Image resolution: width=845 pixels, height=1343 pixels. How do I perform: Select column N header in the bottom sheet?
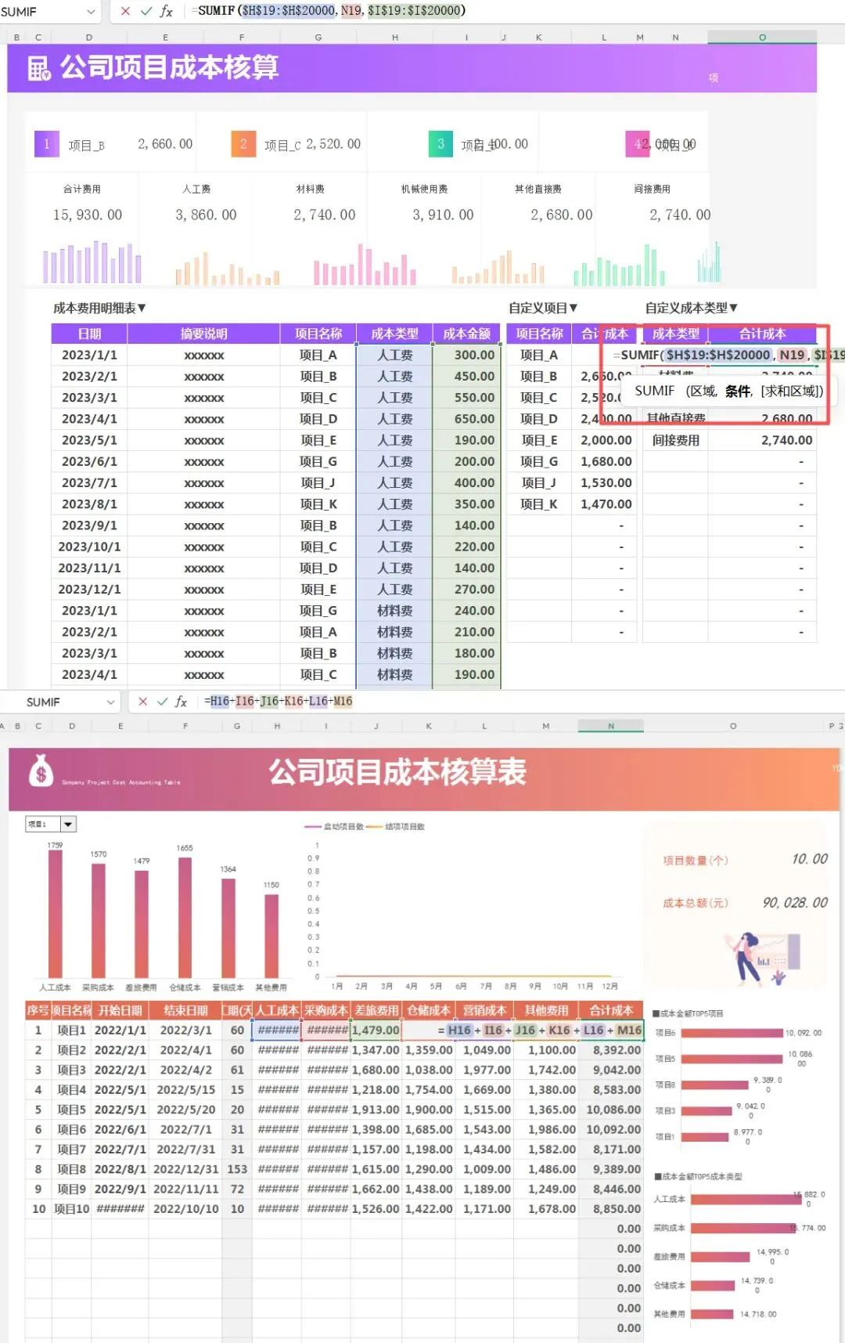click(611, 726)
